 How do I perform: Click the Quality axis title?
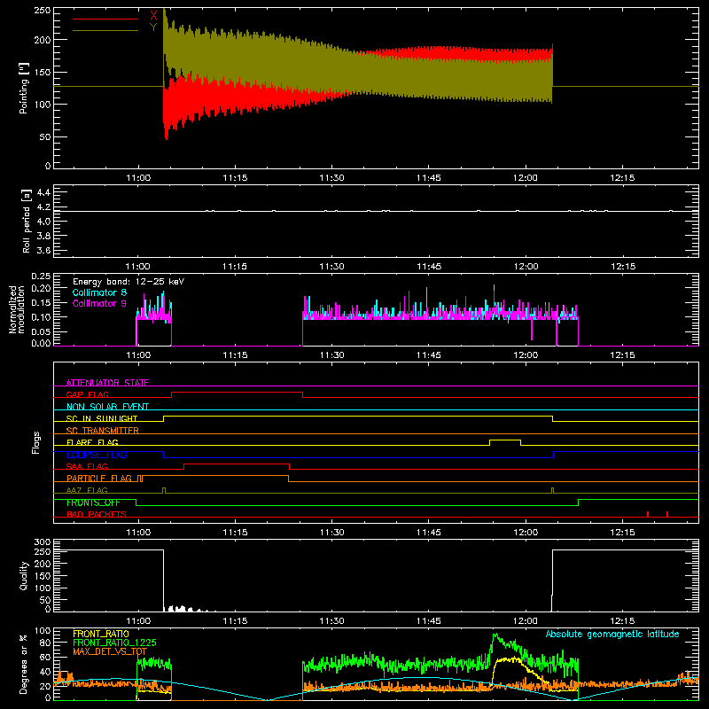(x=24, y=575)
